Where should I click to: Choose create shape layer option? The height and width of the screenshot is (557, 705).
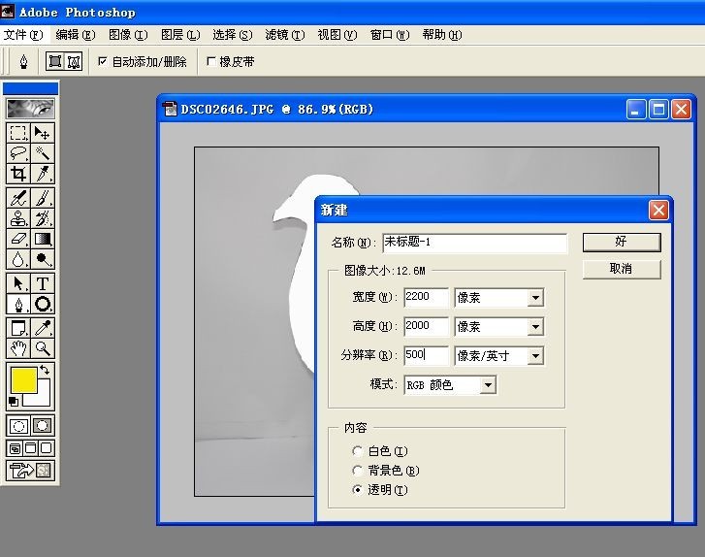[x=55, y=62]
